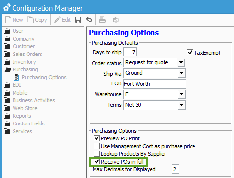Click the Edit pencil toolbar button
The width and height of the screenshot is (234, 178).
62,20
